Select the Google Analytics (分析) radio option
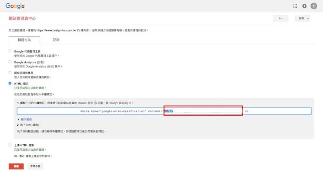This screenshot has width=323, height=173. [10, 62]
